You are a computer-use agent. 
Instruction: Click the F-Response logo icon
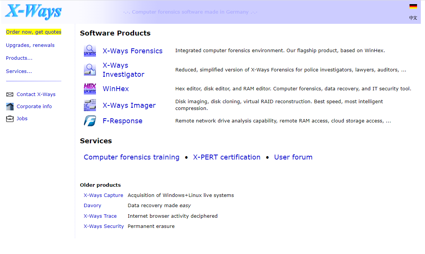90,121
